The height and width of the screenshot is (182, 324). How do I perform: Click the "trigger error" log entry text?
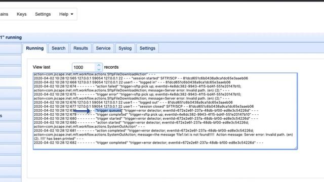coord(107,95)
